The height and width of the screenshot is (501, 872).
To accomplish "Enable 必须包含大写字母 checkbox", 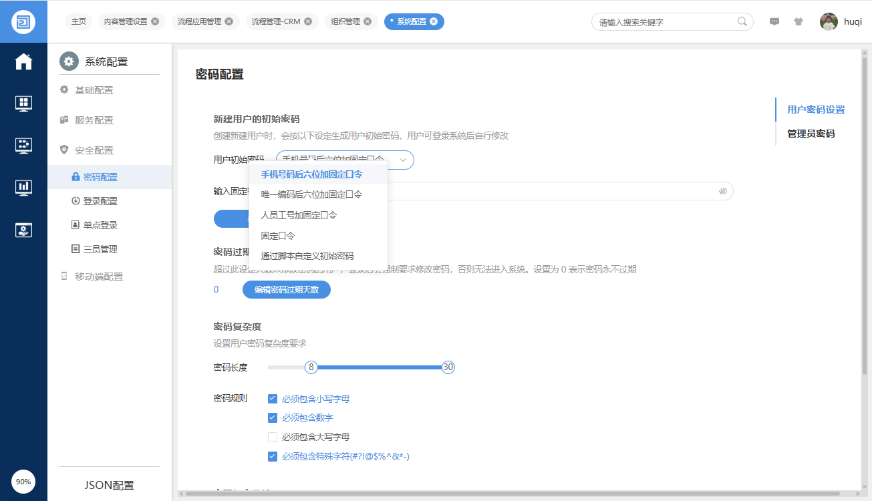I will coord(272,437).
